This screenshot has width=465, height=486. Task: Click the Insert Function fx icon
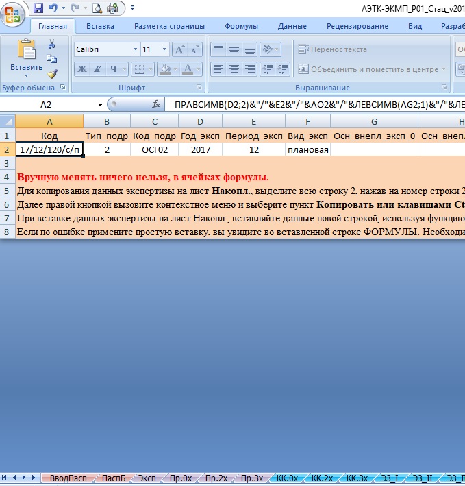coord(156,104)
